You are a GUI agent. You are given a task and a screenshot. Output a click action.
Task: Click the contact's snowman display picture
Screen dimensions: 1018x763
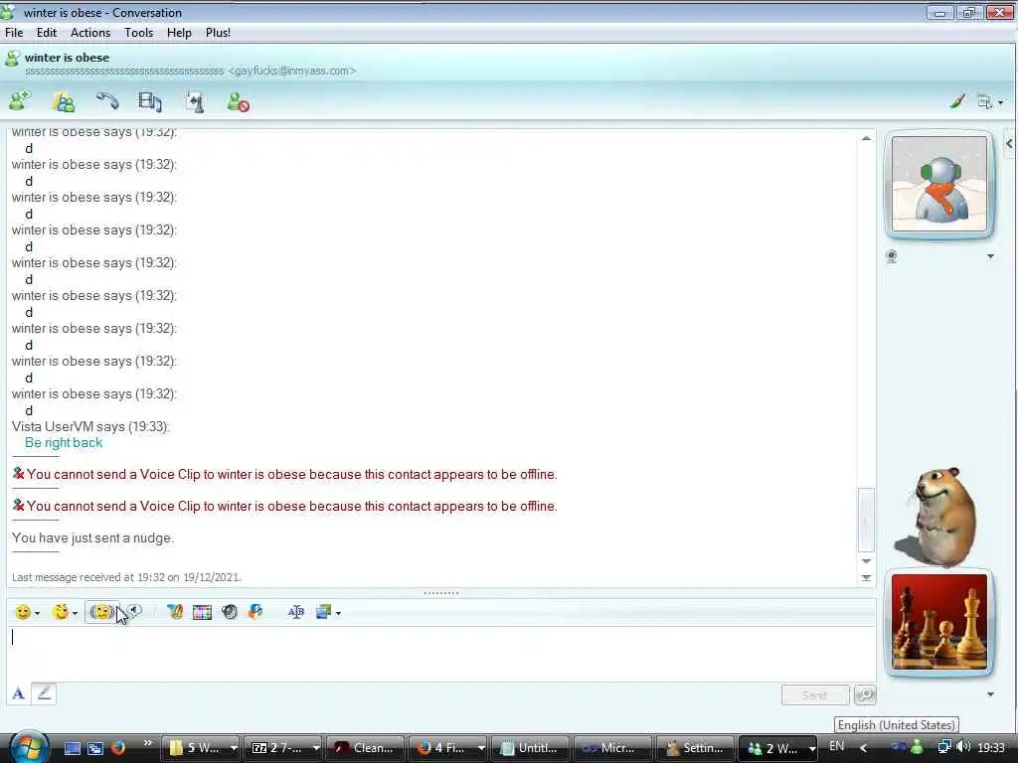[x=939, y=184]
